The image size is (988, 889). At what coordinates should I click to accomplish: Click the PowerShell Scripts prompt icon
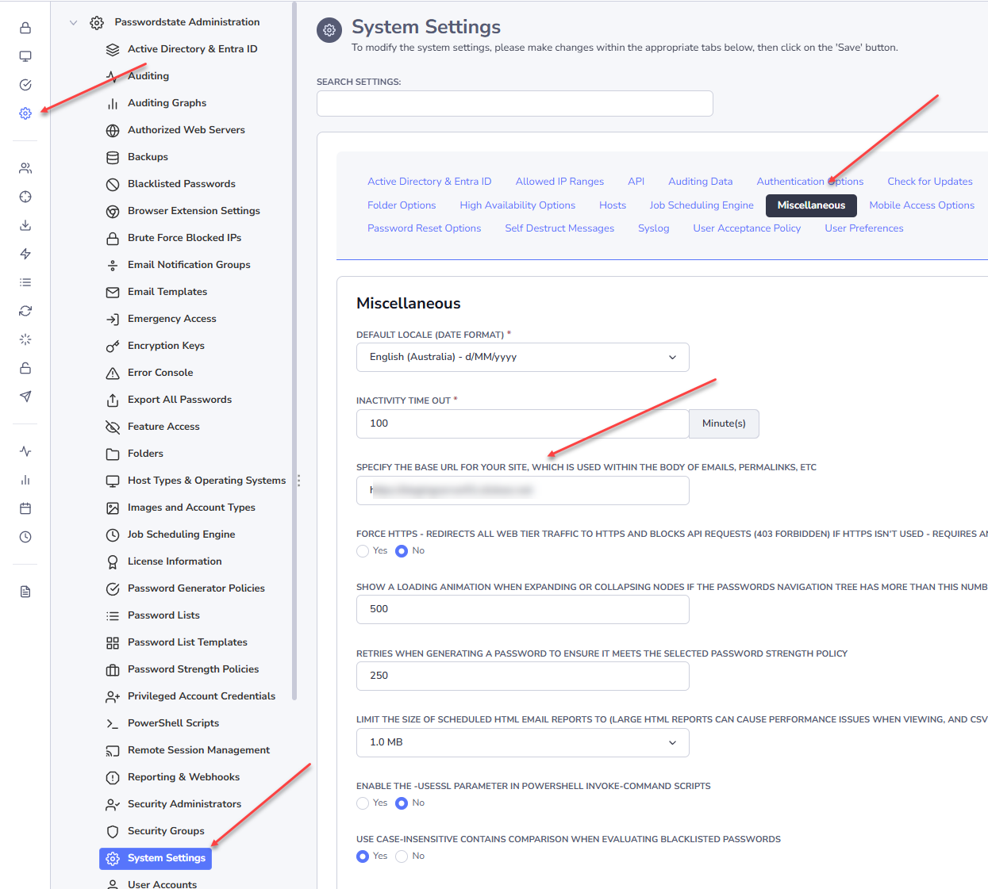click(113, 723)
